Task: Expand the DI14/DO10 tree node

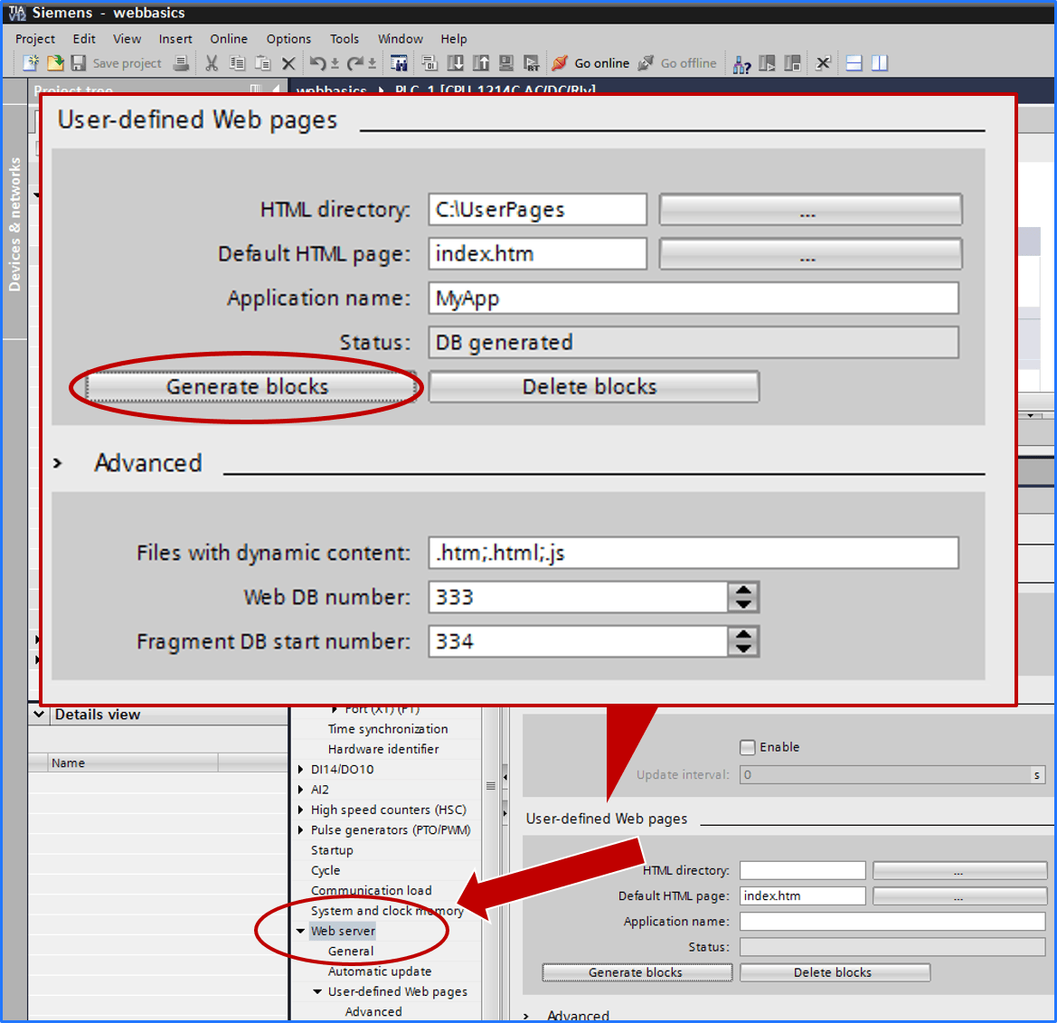Action: pos(301,769)
